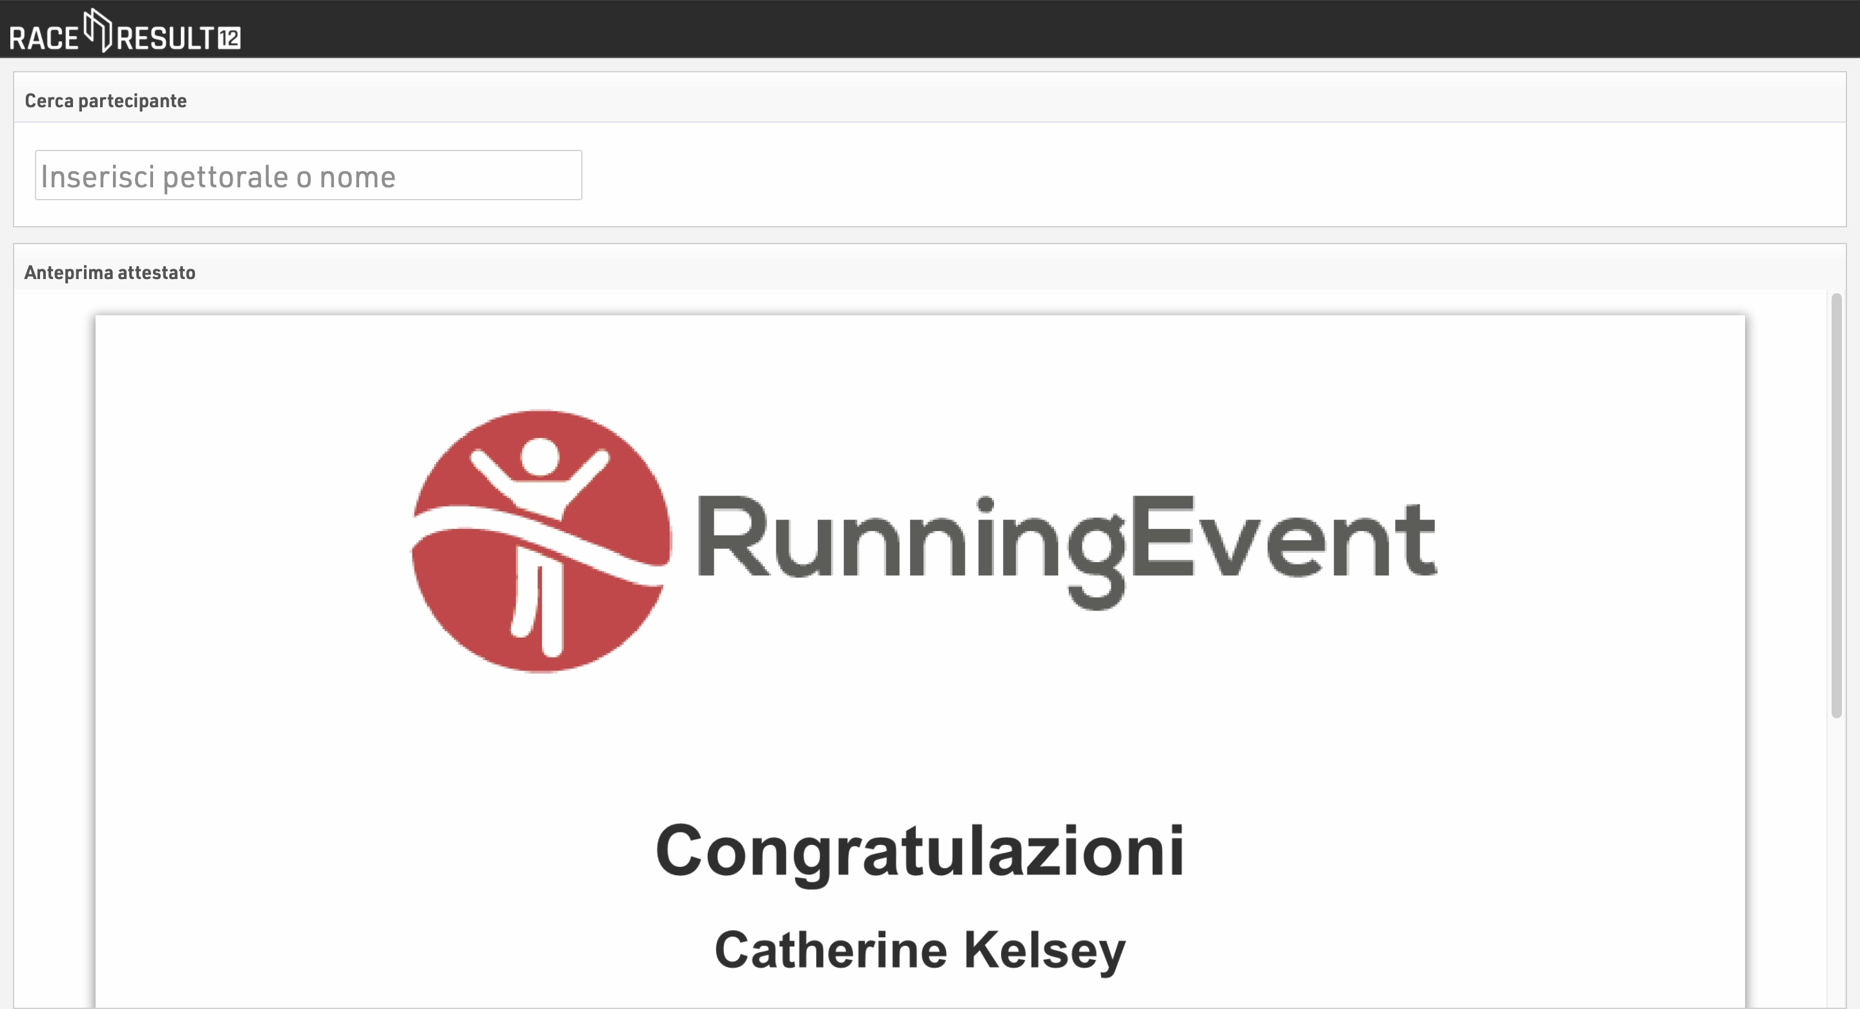Click the red runner circle logo
Viewport: 1860px width, 1009px height.
(541, 541)
